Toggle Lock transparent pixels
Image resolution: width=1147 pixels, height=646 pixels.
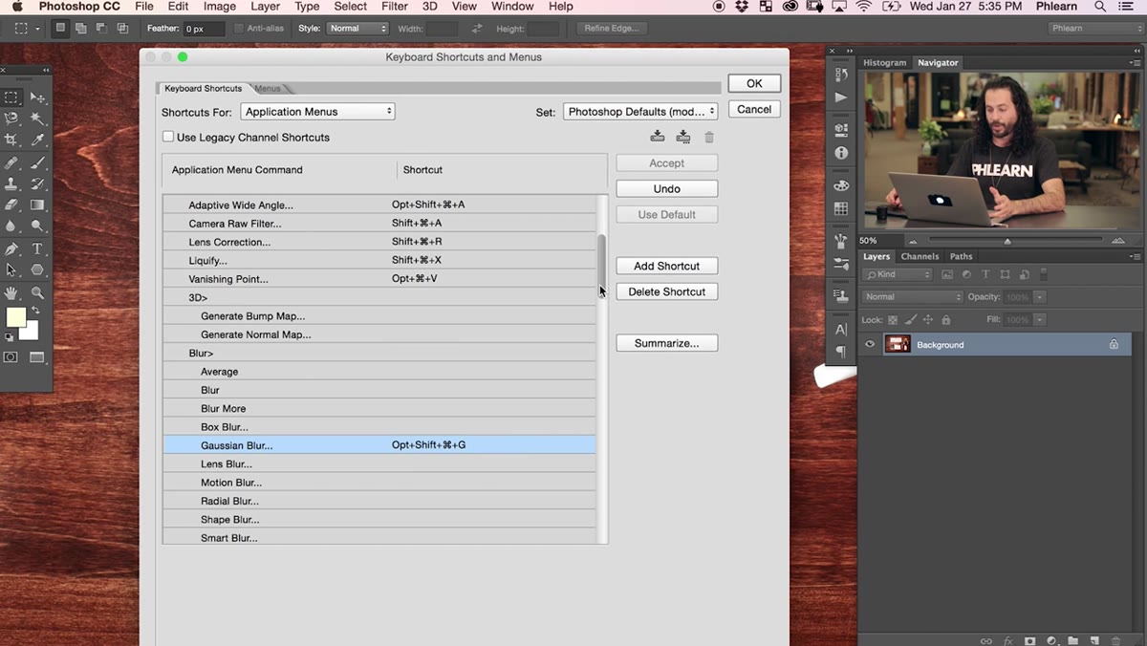click(x=893, y=320)
